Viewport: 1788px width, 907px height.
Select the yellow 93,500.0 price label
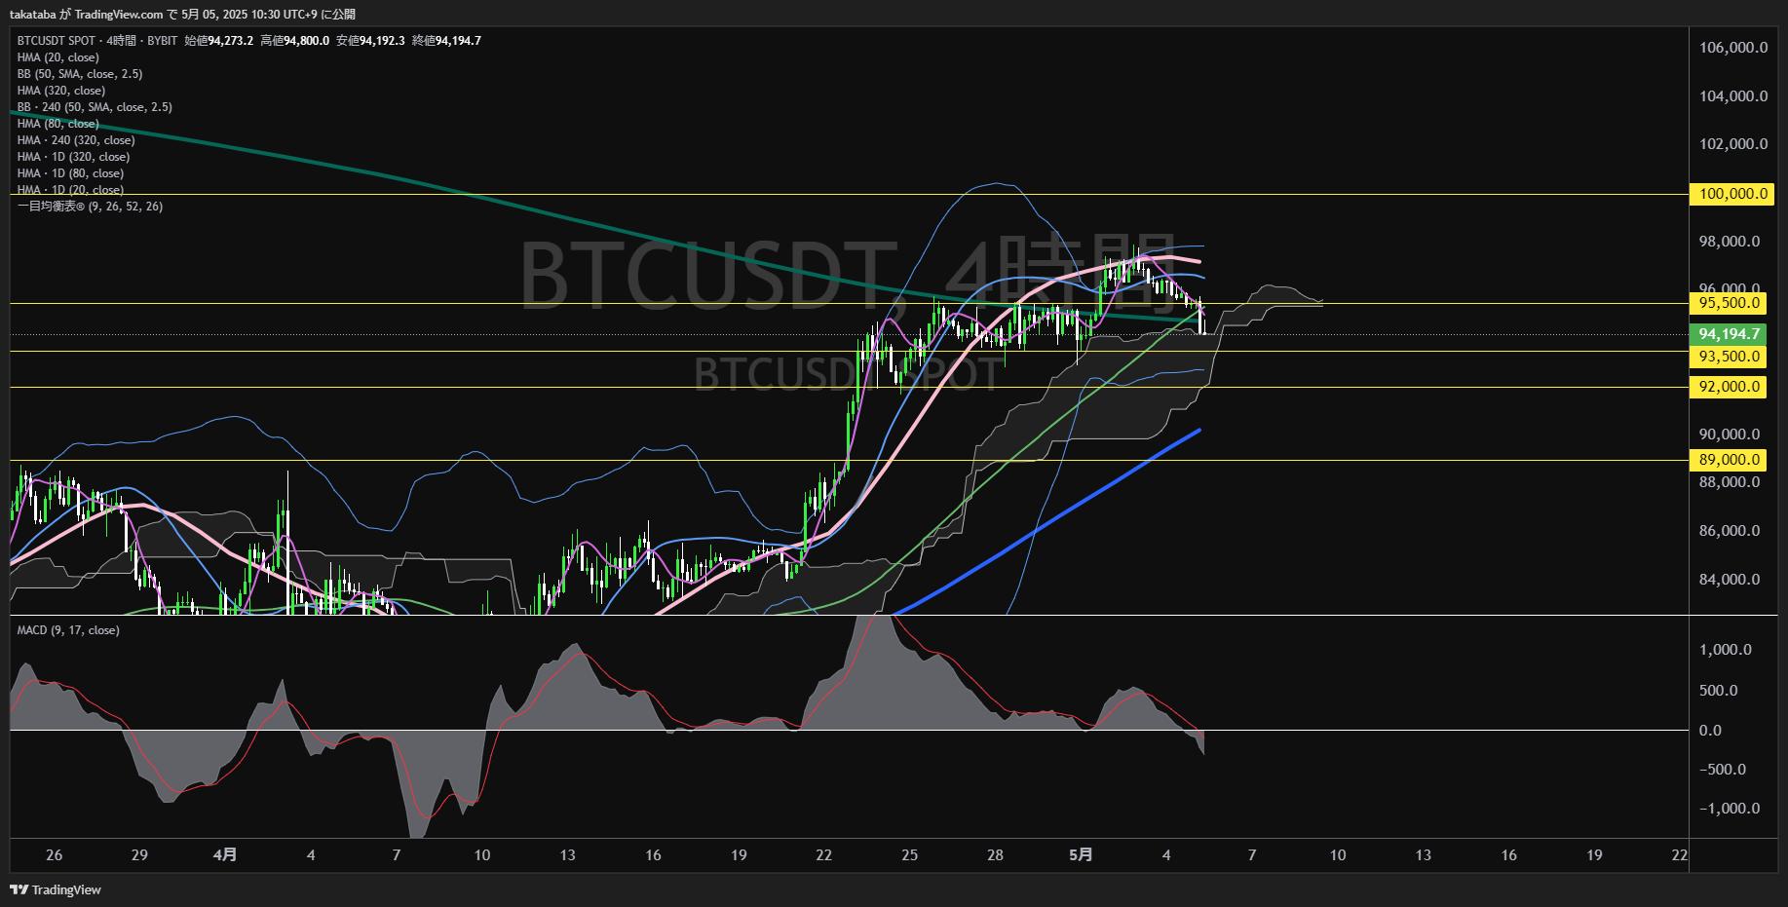coord(1729,357)
